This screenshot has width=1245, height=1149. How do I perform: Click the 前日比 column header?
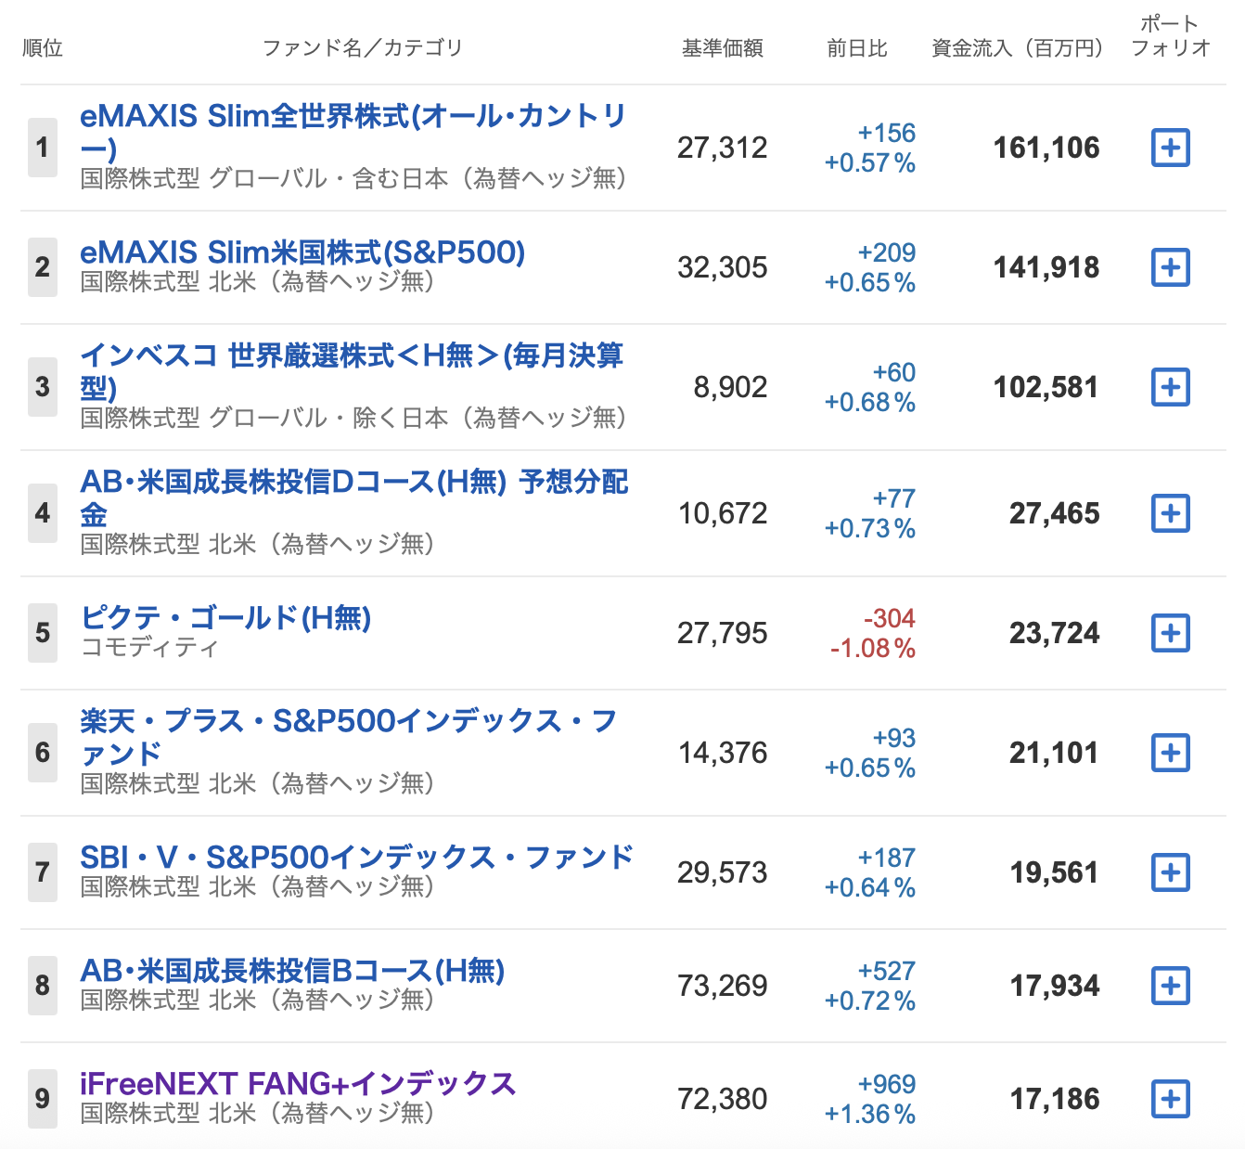[857, 48]
